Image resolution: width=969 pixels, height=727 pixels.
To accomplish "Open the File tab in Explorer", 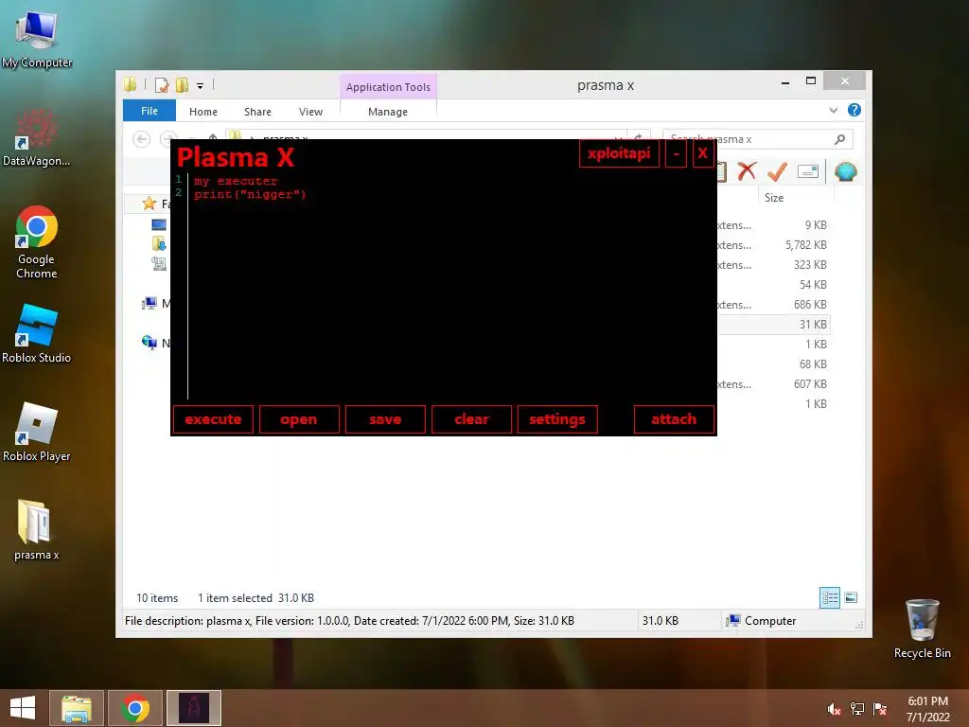I will tap(150, 111).
